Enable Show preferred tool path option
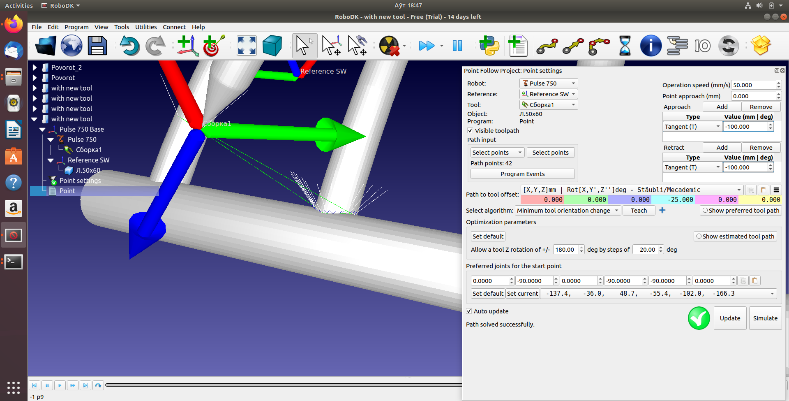The width and height of the screenshot is (789, 401). coord(705,211)
